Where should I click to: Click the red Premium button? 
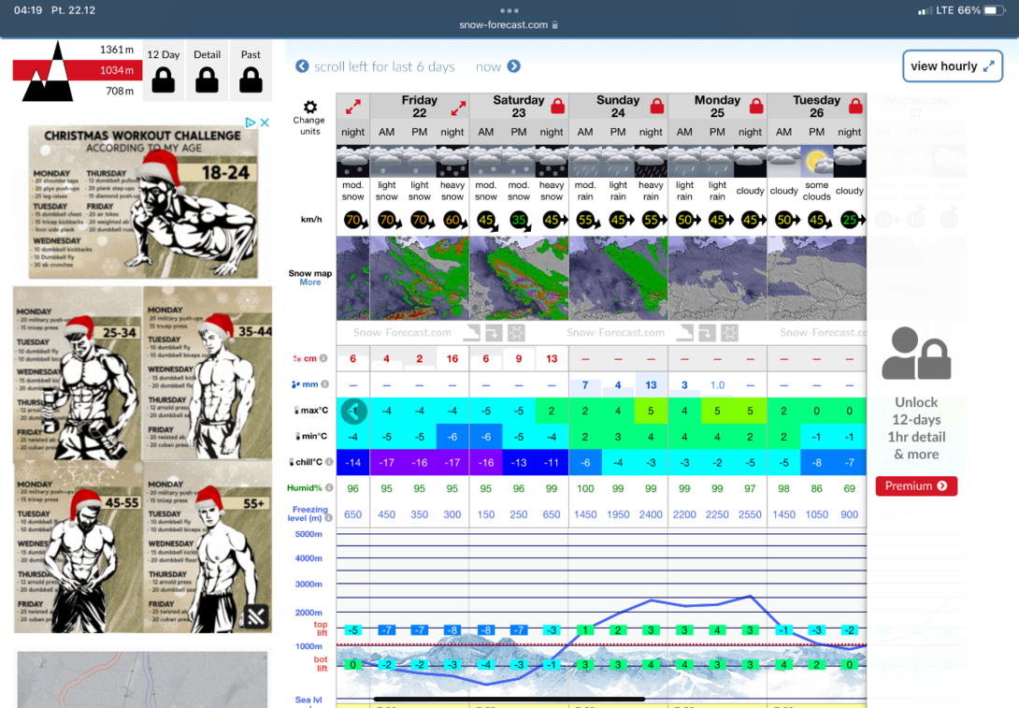point(916,485)
